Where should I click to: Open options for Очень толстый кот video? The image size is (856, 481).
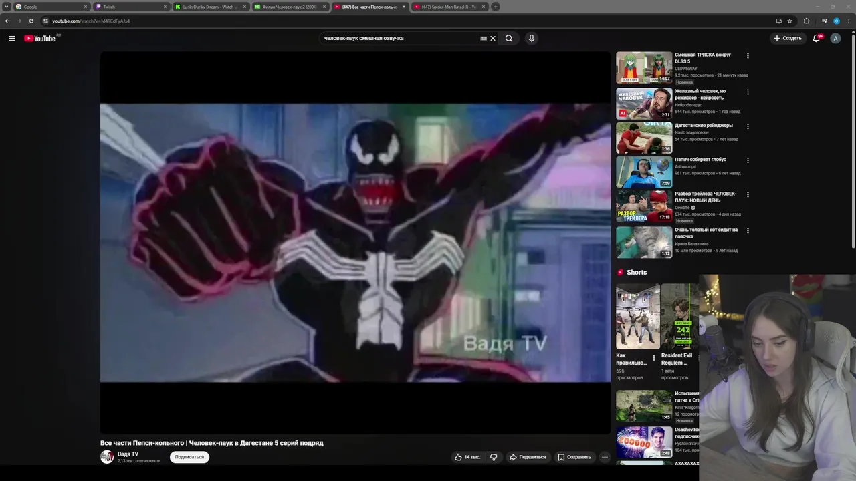click(748, 231)
